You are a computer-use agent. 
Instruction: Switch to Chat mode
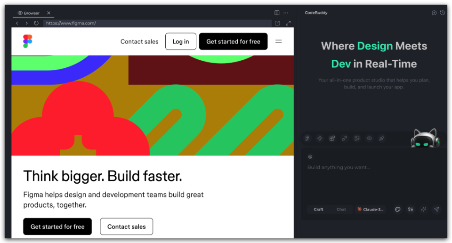point(341,210)
